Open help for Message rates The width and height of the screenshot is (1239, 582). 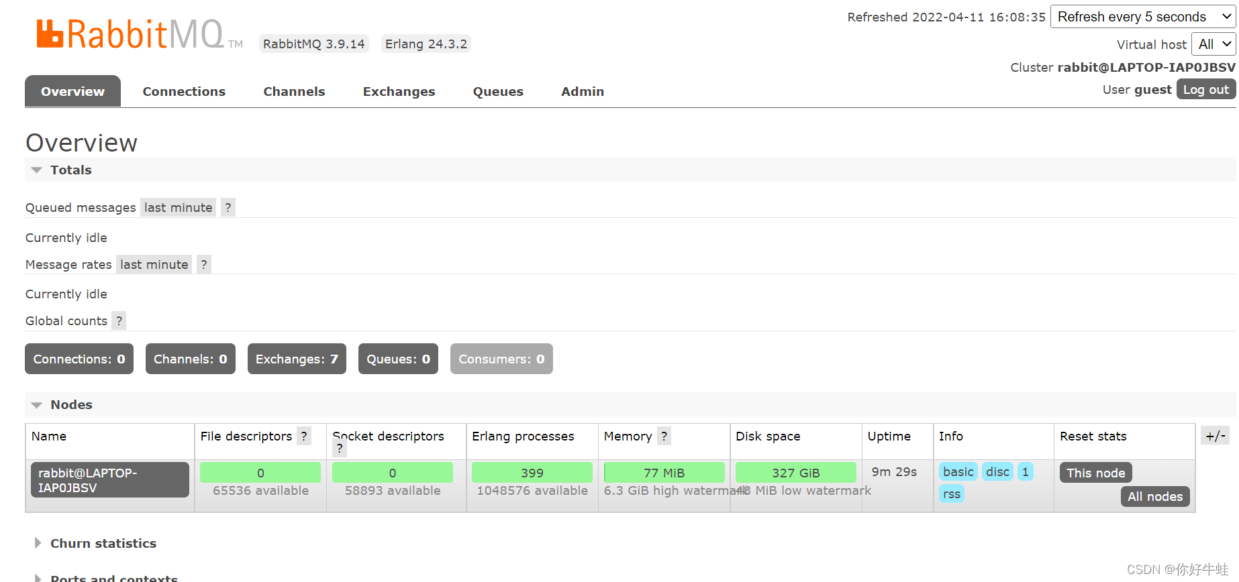204,265
